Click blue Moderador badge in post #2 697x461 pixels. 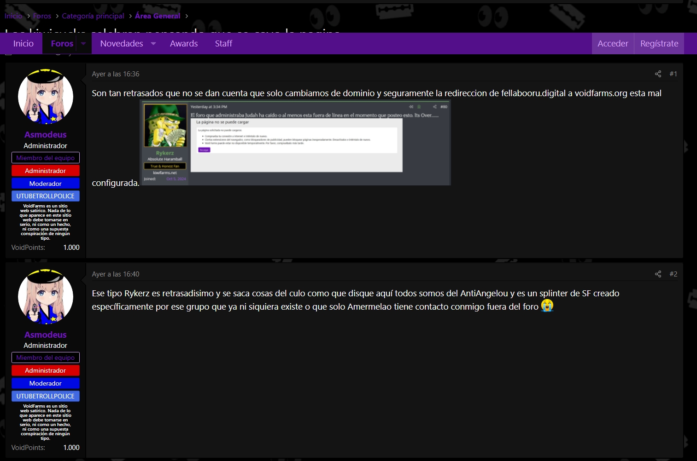pyautogui.click(x=46, y=383)
